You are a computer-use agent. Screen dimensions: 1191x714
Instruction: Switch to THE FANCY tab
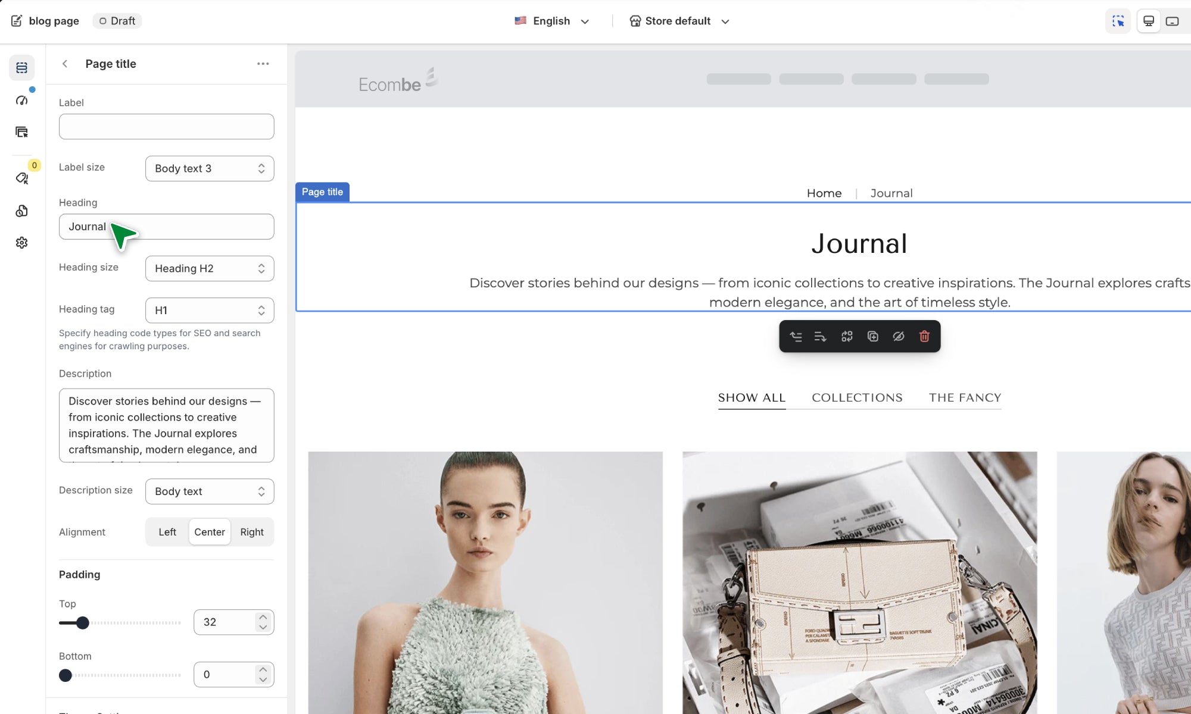[x=965, y=397]
